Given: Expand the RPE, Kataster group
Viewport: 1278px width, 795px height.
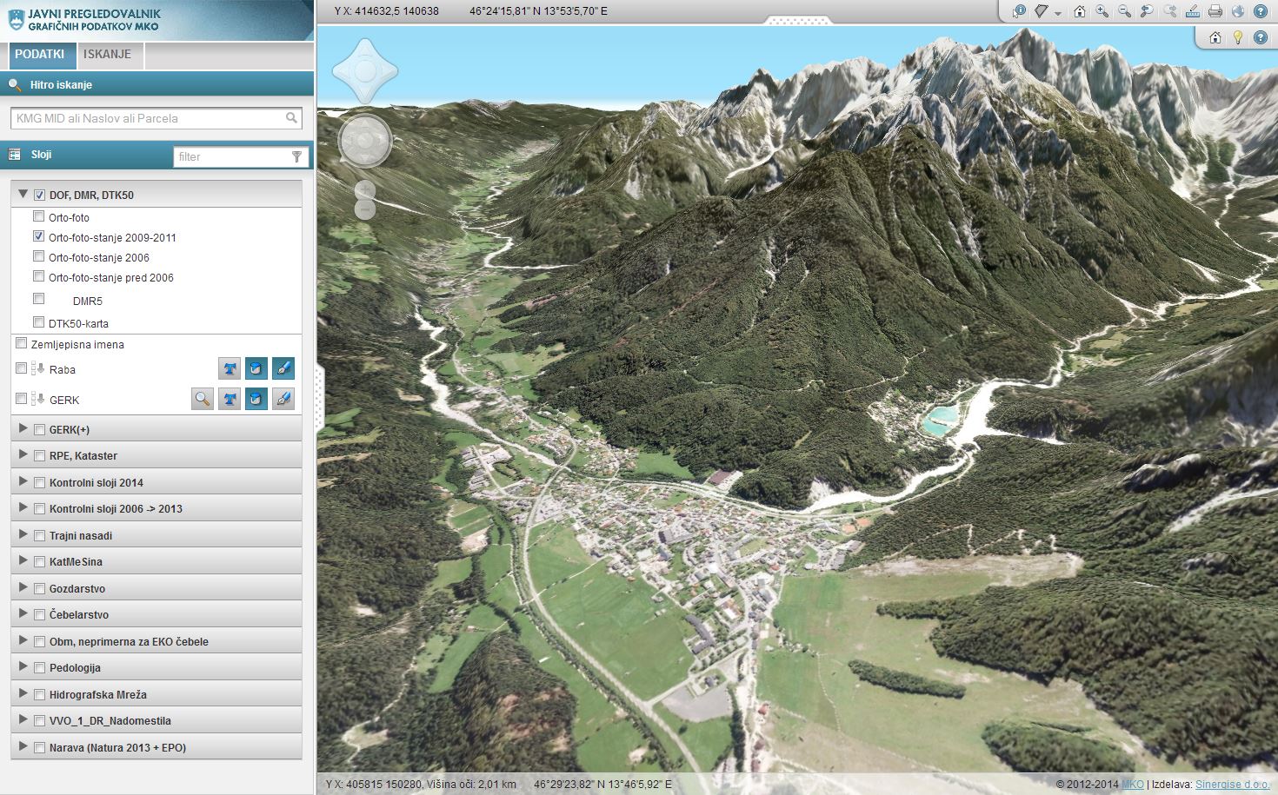Looking at the screenshot, I should 23,454.
